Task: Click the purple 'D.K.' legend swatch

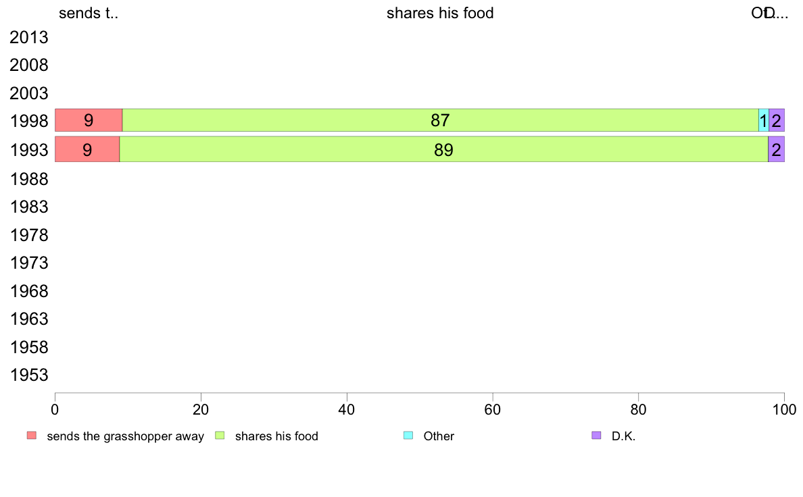Action: (596, 436)
